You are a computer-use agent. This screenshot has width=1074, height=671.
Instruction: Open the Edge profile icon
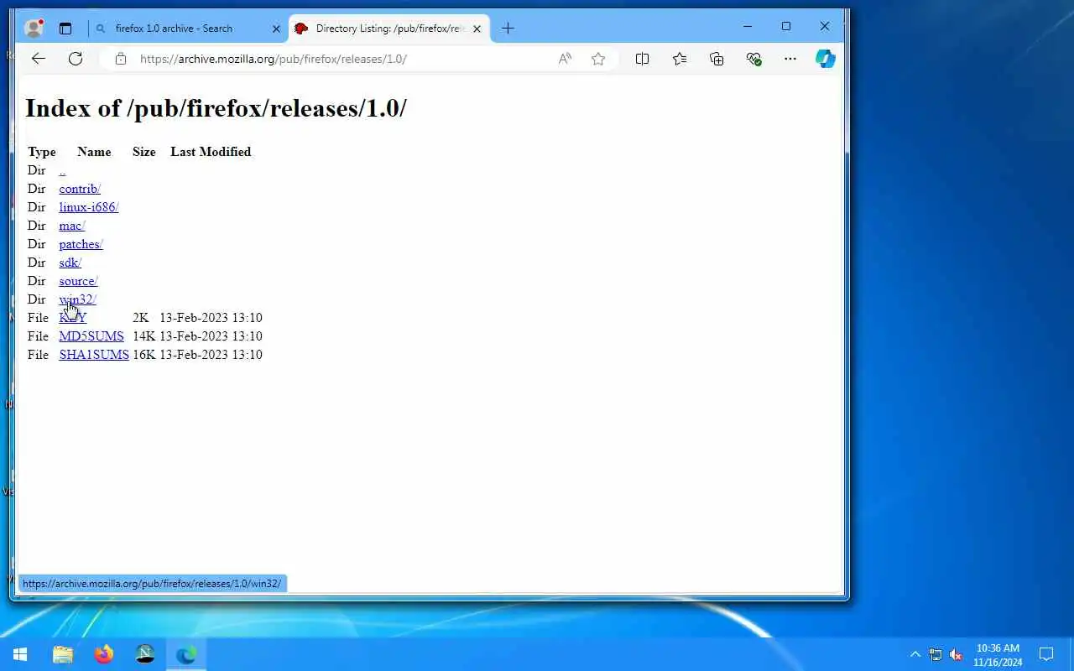(34, 28)
